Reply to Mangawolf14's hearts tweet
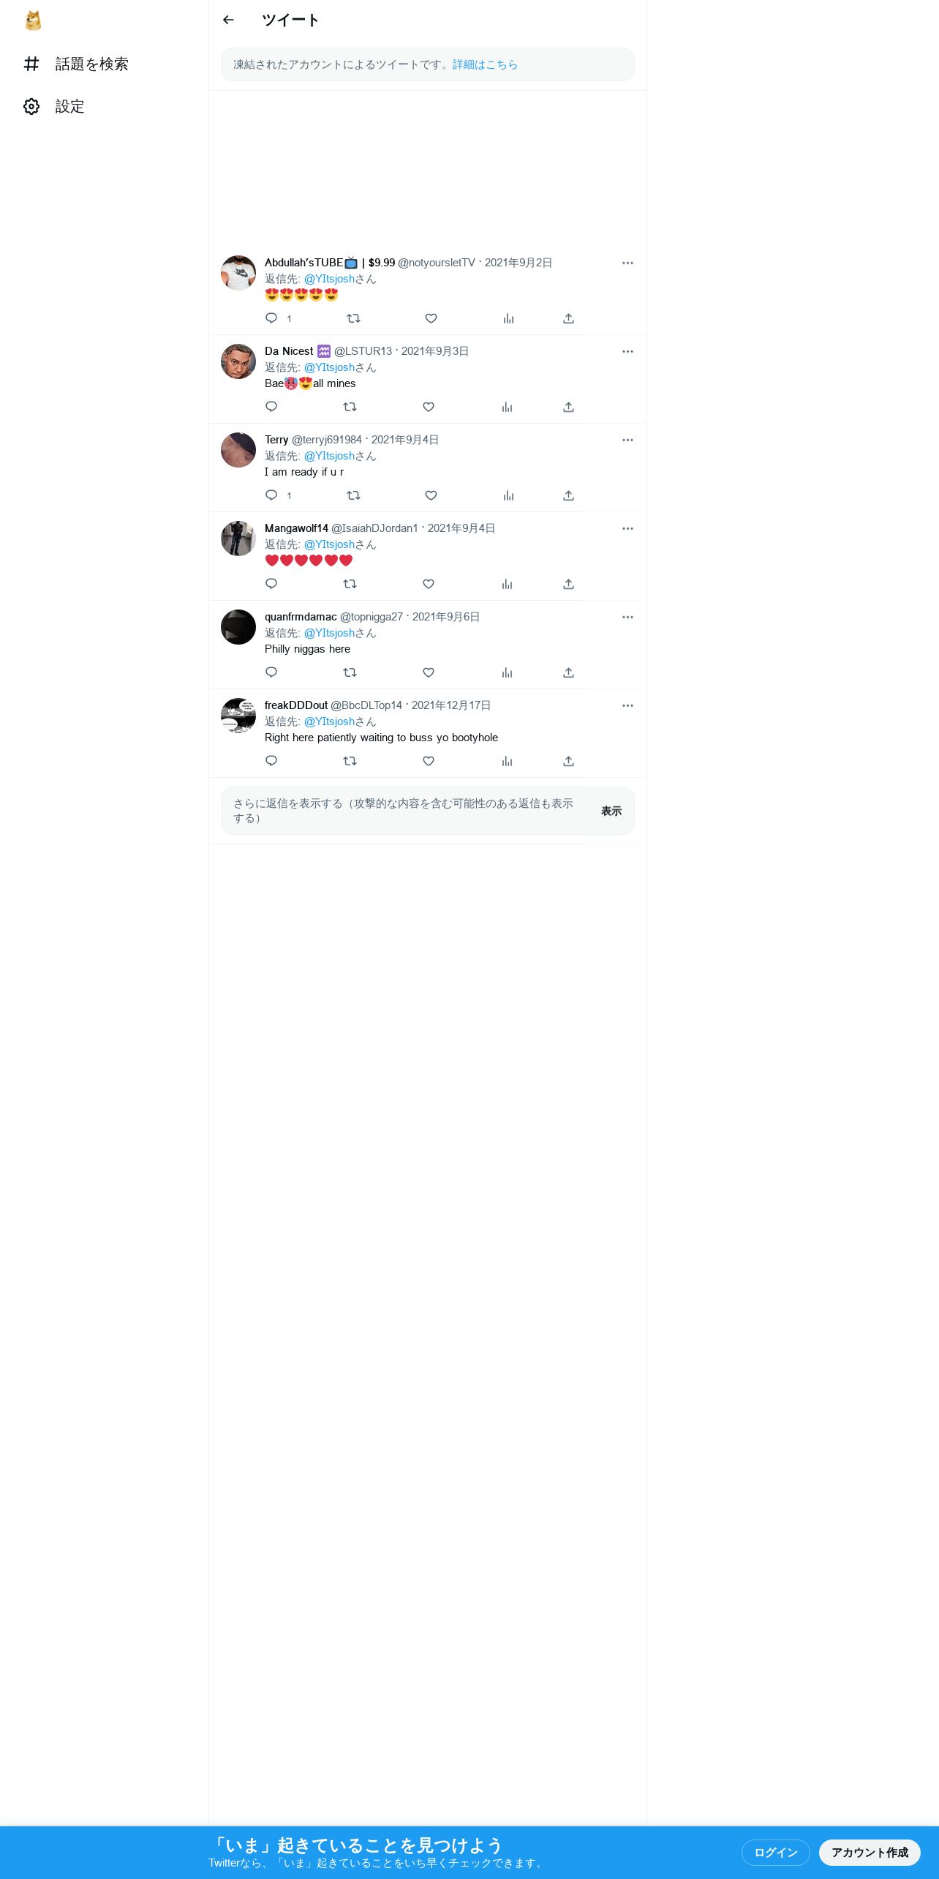The height and width of the screenshot is (1879, 939). point(271,584)
